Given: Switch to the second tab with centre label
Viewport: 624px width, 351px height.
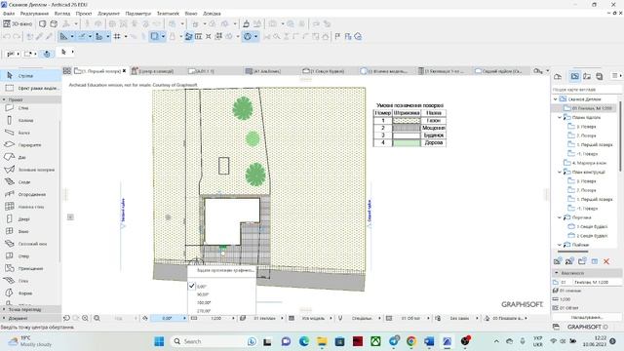Looking at the screenshot, I should click(x=156, y=71).
